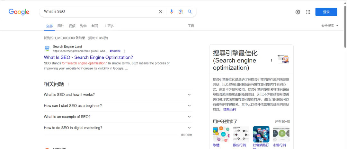Open three-dot menu beside 相关问题

click(69, 84)
